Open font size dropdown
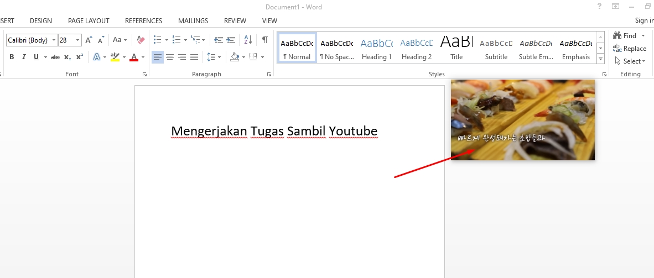 coord(77,40)
